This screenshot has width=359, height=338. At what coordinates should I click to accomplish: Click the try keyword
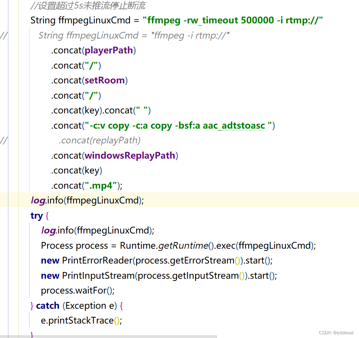37,216
